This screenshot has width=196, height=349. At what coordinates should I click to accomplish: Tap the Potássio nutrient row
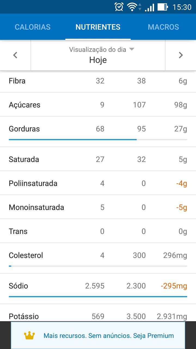[98, 316]
